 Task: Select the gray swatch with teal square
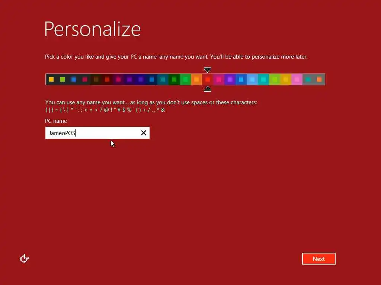pos(308,79)
